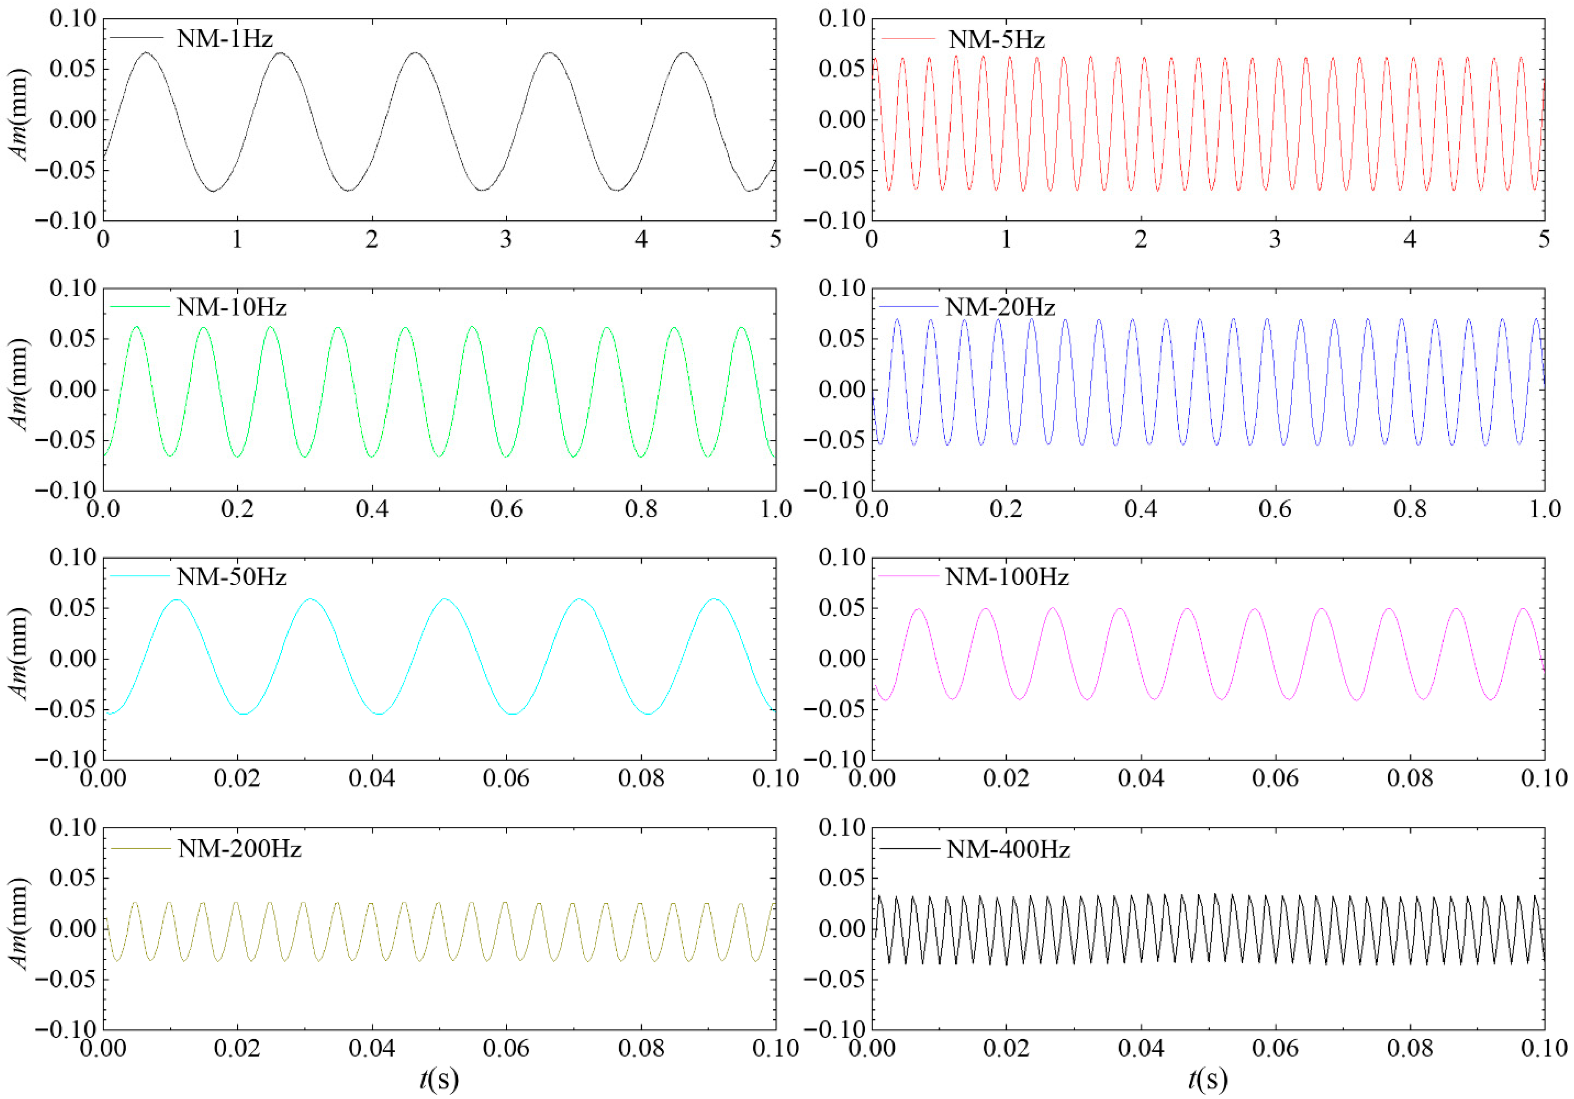Screen dimensions: 1574x1099
Task: Click the red legend line for NM-5Hz
Action: (x=908, y=38)
